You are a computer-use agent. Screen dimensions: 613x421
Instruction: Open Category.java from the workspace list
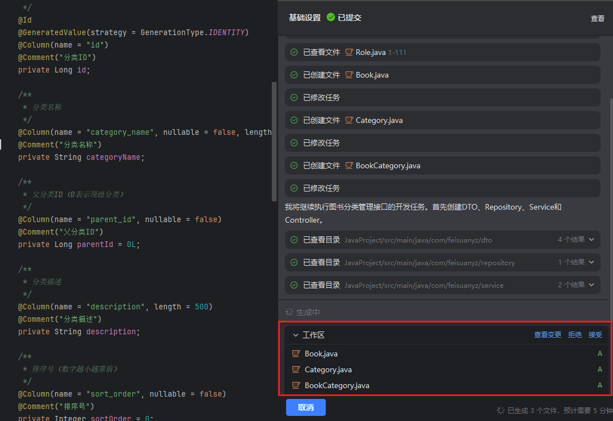click(x=328, y=369)
